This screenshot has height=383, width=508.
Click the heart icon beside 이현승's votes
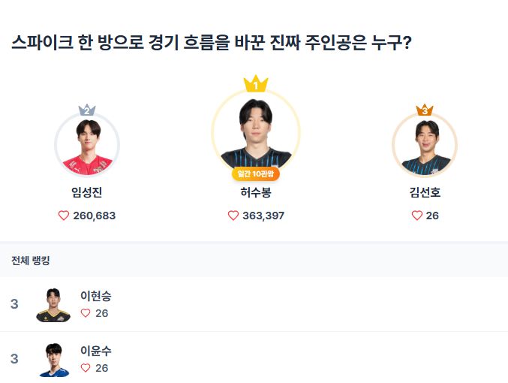86,313
